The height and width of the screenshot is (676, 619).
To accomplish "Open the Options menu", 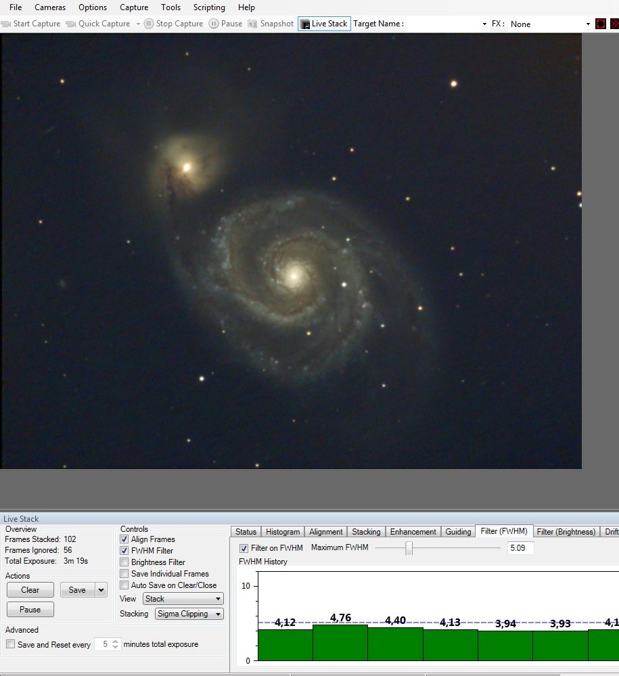I will [x=93, y=7].
